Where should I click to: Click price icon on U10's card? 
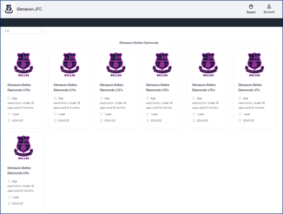click(9, 120)
